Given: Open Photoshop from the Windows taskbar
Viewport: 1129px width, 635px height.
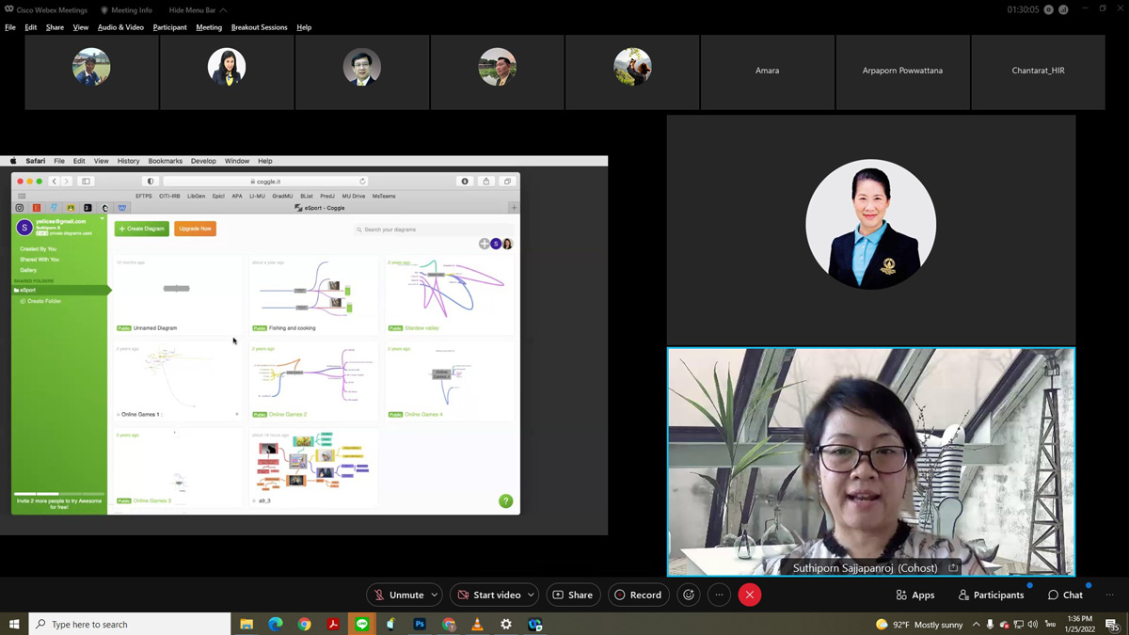Looking at the screenshot, I should pos(420,624).
